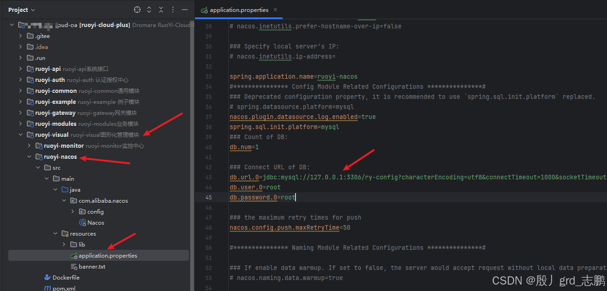Select the ruoyi-auth module folder icon
Screen dimensions: 607x291
coord(30,80)
